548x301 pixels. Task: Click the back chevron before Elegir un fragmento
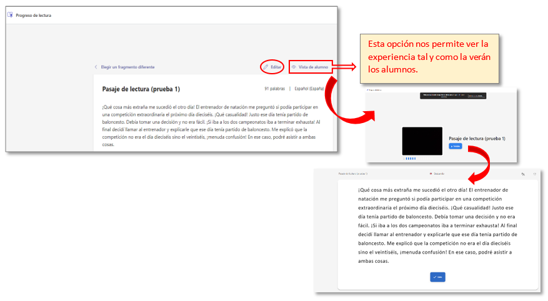point(96,67)
